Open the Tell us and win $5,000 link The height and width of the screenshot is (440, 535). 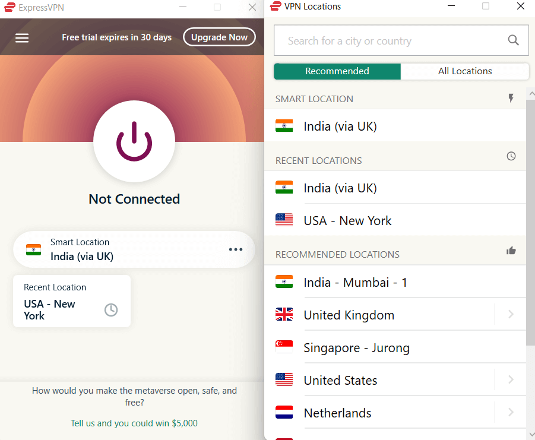tap(134, 423)
